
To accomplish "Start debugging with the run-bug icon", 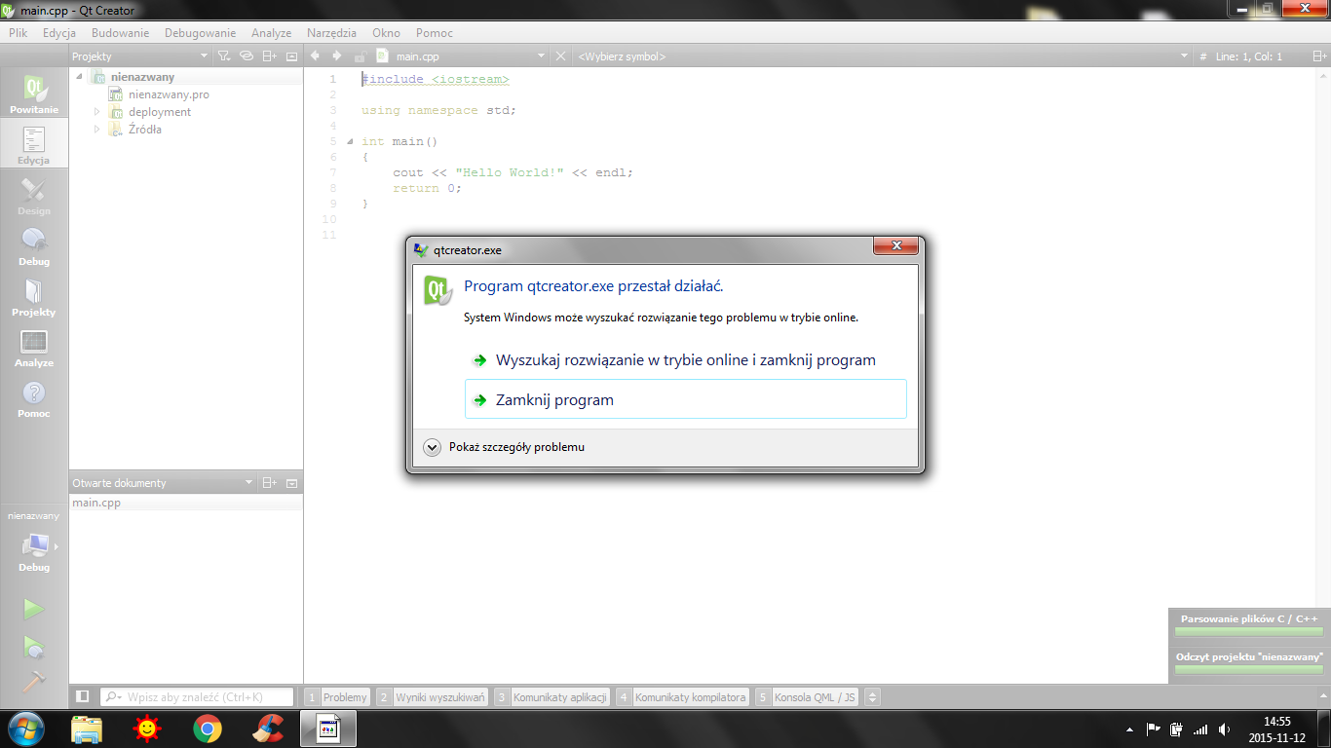I will [x=34, y=646].
